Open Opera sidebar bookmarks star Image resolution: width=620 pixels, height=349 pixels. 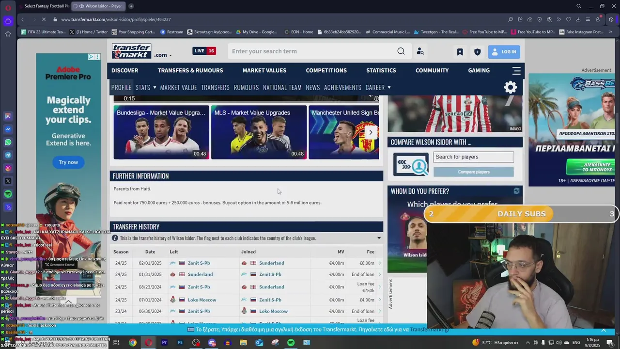pos(8,34)
